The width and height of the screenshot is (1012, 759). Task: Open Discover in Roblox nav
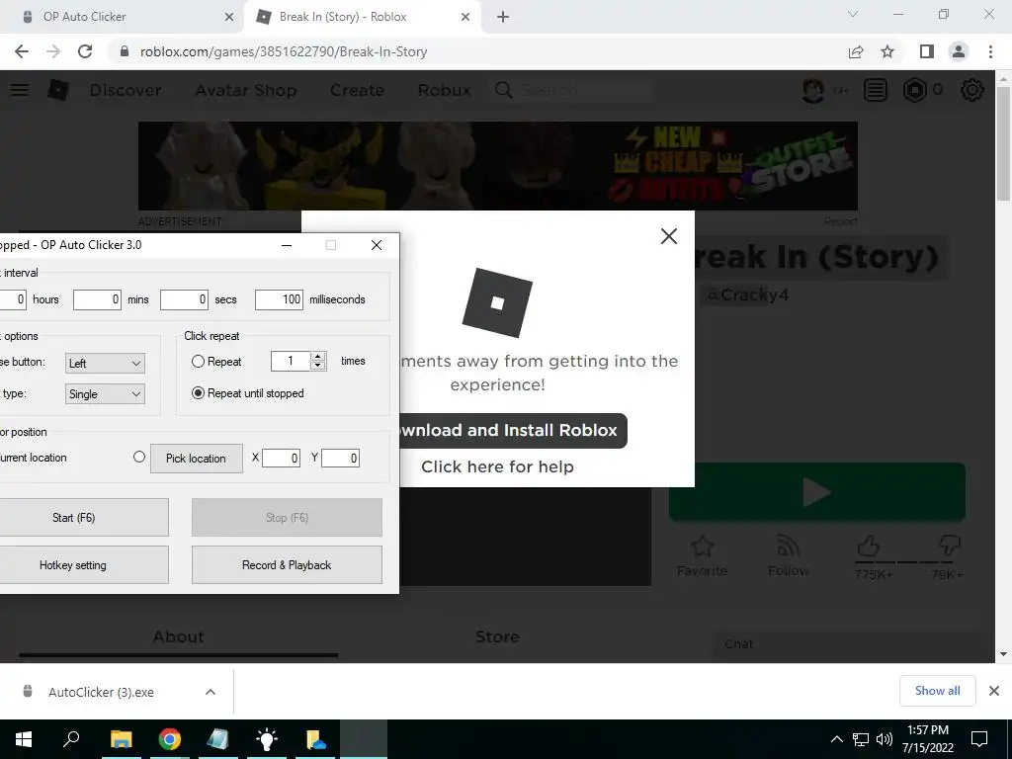(126, 90)
